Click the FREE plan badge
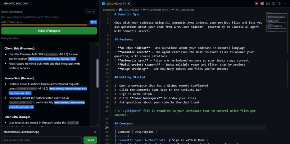This screenshot has height=144, width=290. (94, 22)
